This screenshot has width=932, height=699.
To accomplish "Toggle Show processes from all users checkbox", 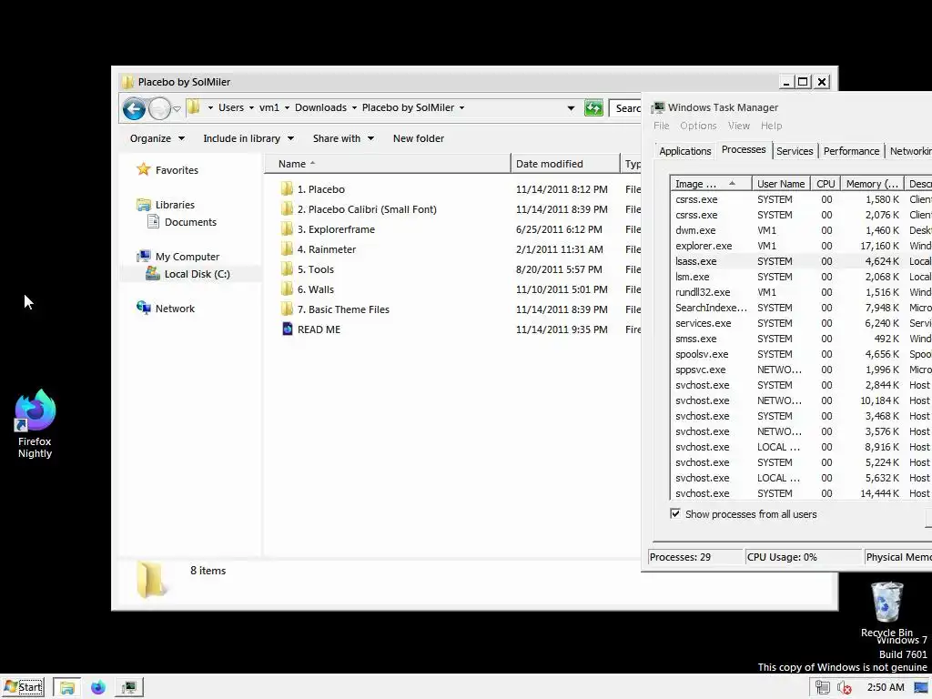I will 675,513.
